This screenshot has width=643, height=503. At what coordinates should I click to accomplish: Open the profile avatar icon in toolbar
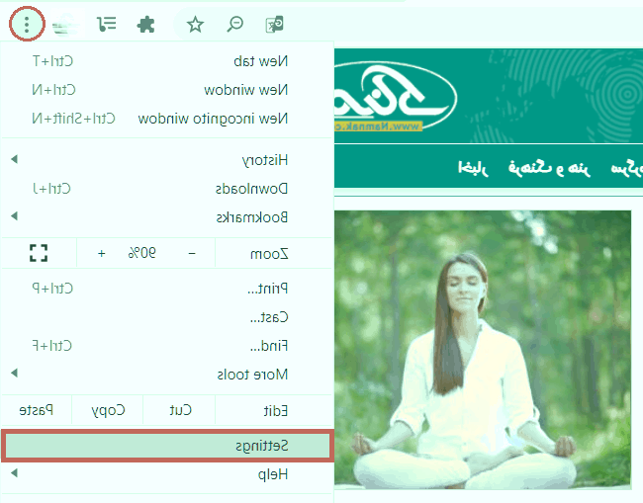(66, 25)
